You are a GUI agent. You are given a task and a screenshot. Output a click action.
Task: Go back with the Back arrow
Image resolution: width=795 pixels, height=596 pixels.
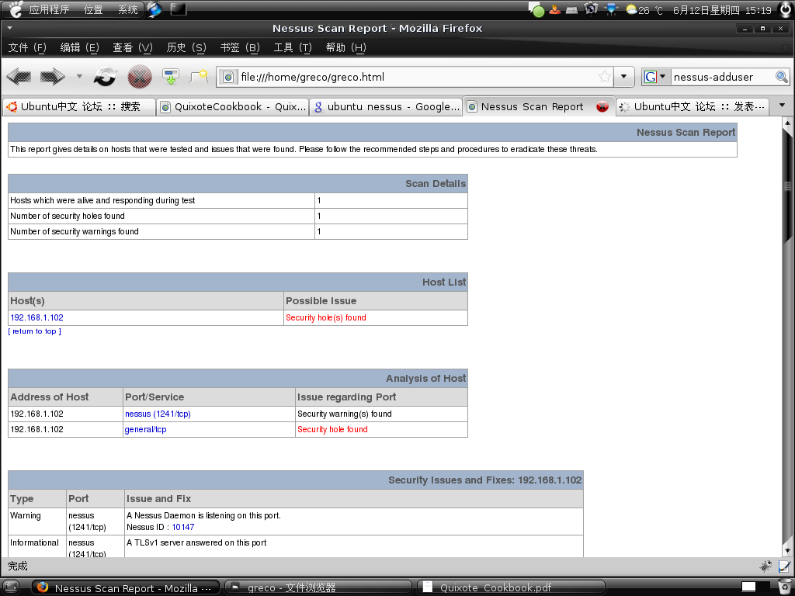19,77
